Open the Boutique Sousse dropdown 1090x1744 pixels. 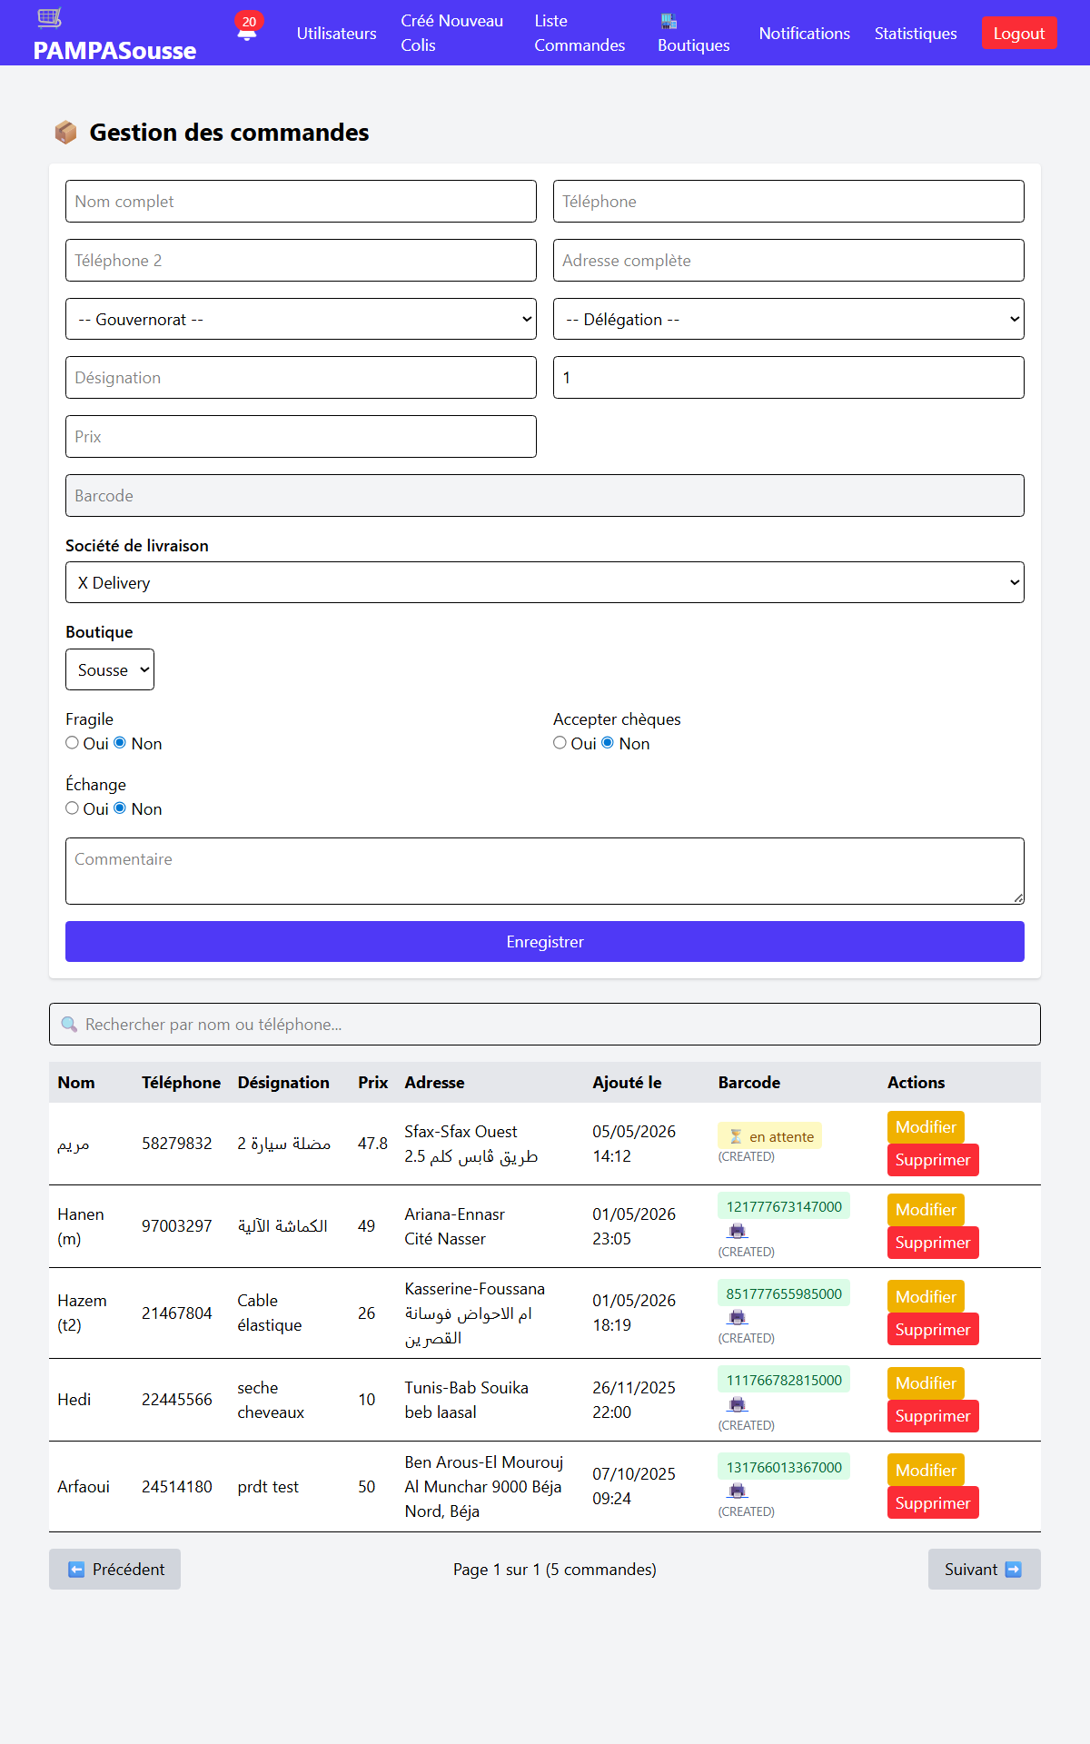pyautogui.click(x=110, y=669)
